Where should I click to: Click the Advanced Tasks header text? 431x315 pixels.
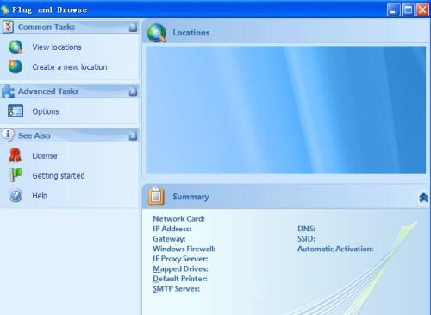48,91
